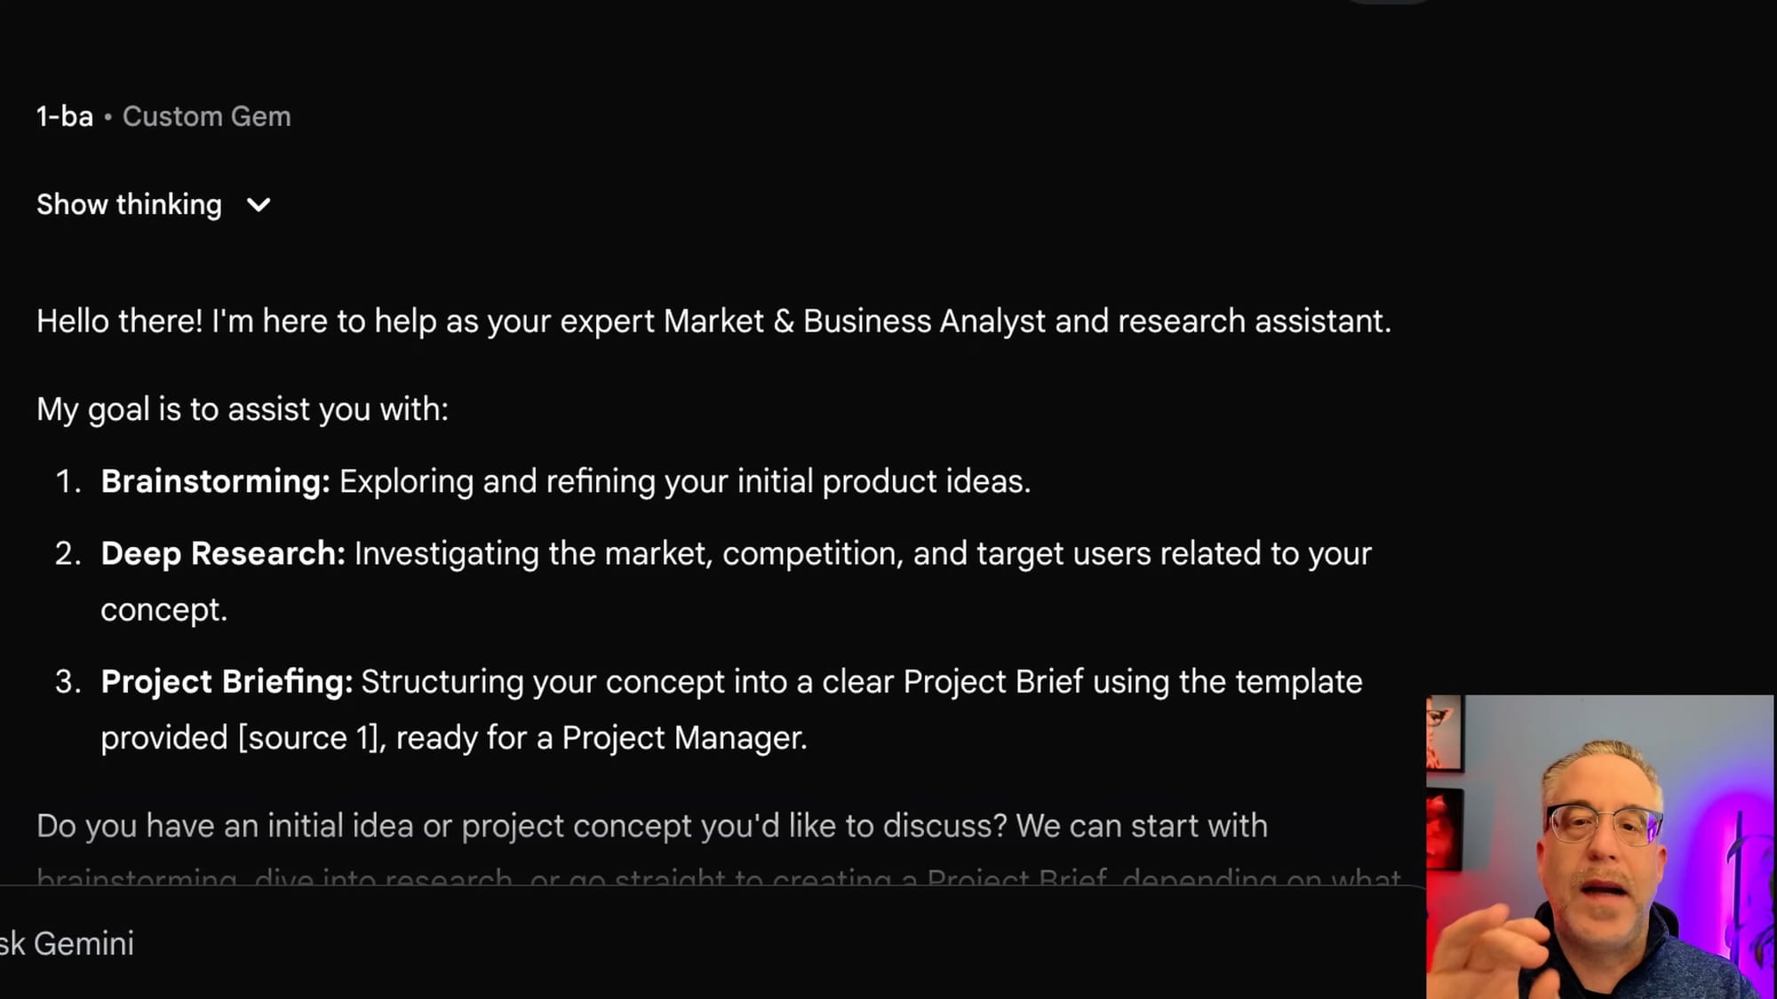
Task: Click the Hello there greeting sentence
Action: 713,321
